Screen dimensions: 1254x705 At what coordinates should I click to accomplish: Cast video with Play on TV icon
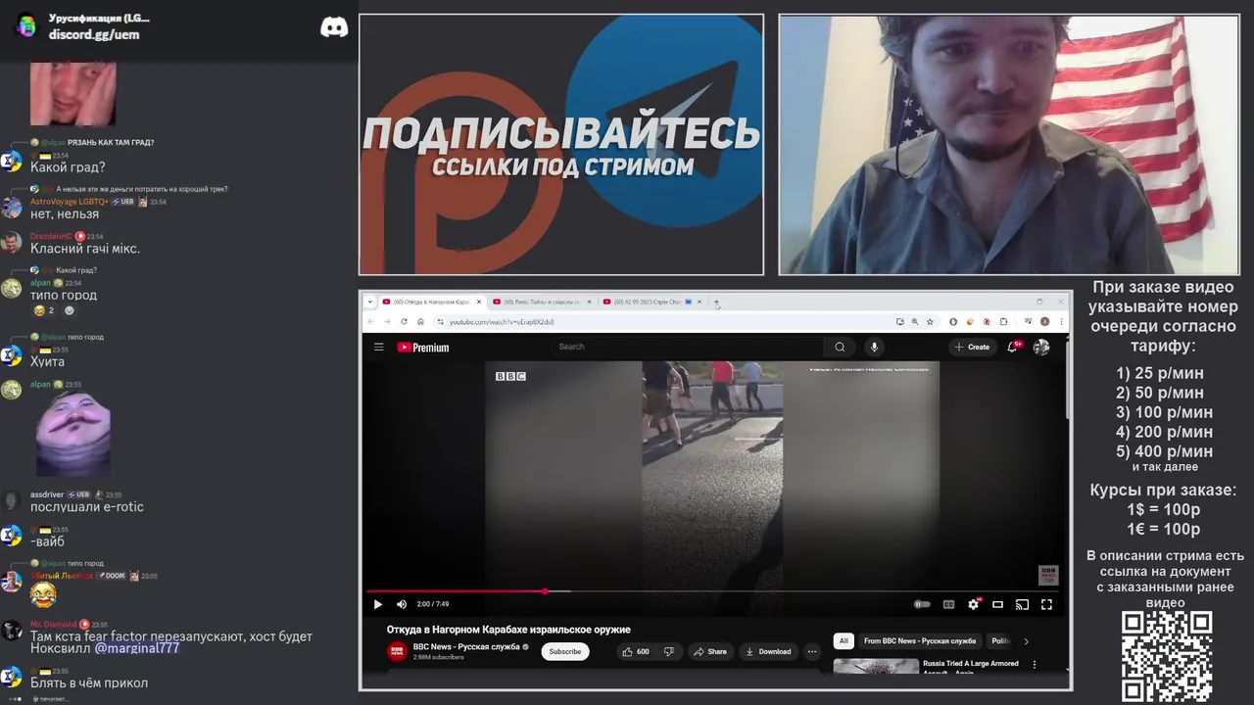coord(1022,604)
